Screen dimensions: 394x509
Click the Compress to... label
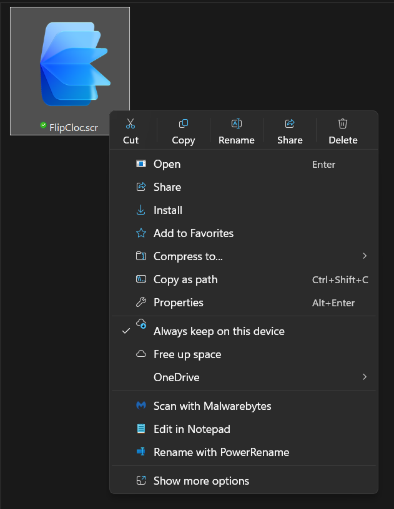(188, 256)
